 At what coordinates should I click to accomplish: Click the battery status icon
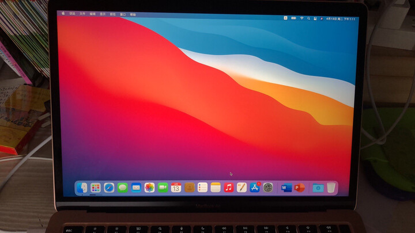click(x=293, y=18)
